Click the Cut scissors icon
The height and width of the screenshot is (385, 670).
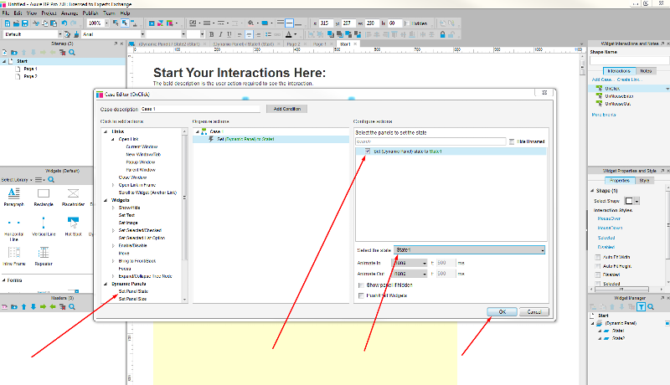36,23
